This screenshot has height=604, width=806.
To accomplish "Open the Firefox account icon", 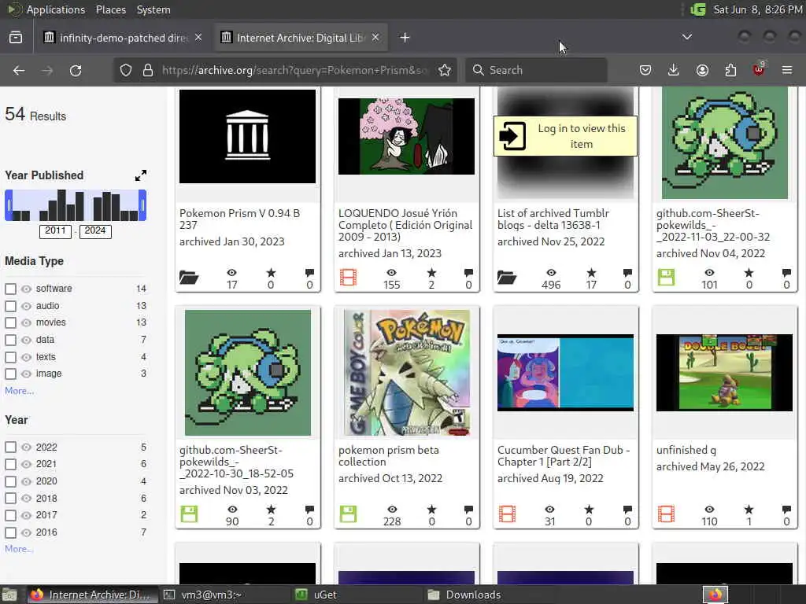I will [x=702, y=70].
